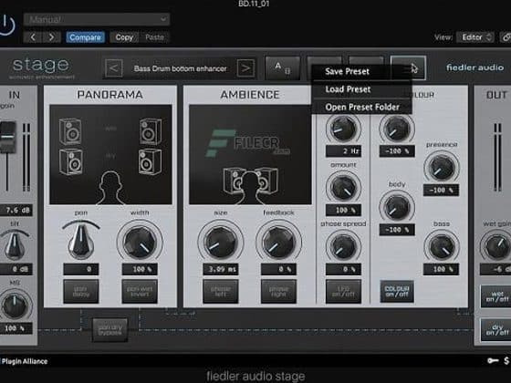Open the View Editor dropdown

475,37
